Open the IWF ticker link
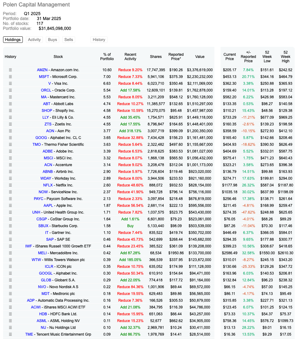The width and height of the screenshot is (296, 339). point(29,246)
